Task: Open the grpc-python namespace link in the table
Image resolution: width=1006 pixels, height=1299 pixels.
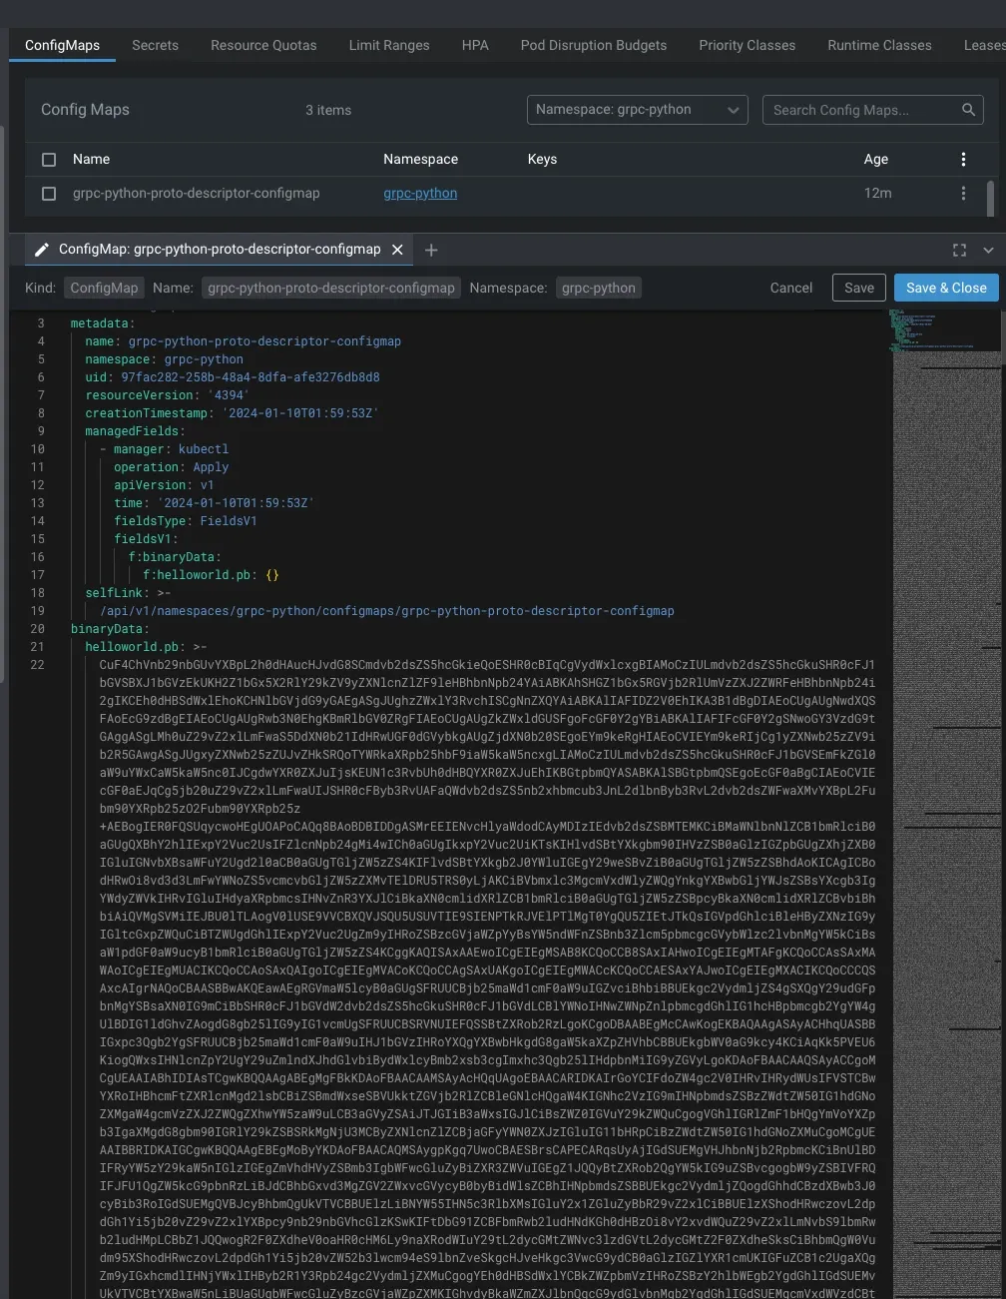Action: (420, 194)
